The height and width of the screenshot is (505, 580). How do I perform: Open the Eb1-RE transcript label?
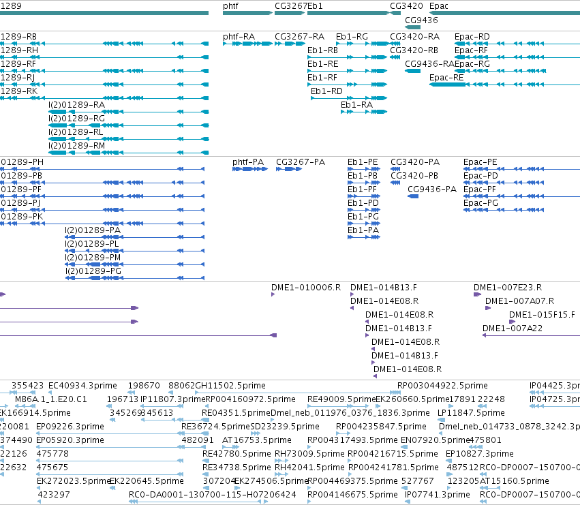point(322,64)
